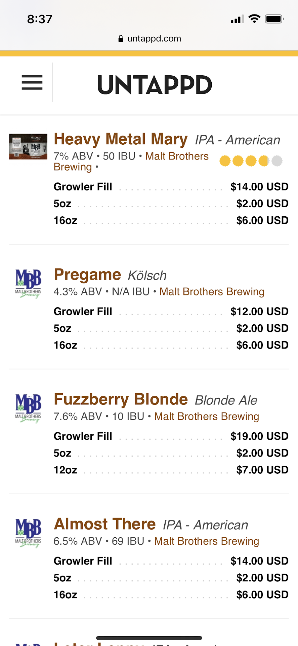Tap the home indicator bar at bottom
The height and width of the screenshot is (646, 298).
149,638
